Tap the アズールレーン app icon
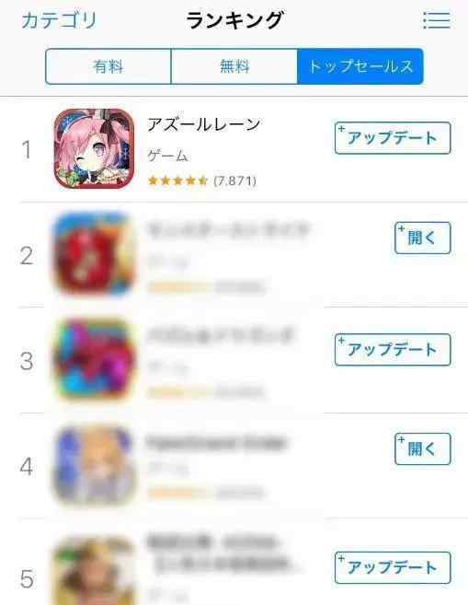 tap(94, 149)
